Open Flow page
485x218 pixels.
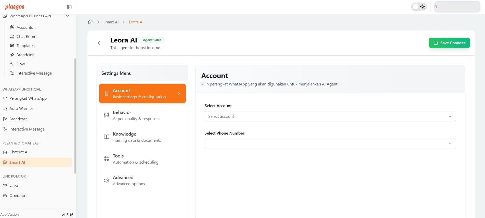(x=21, y=64)
